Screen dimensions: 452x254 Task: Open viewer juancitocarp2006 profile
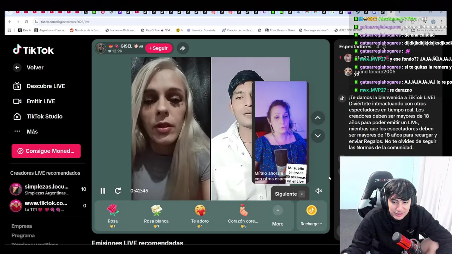pos(375,72)
